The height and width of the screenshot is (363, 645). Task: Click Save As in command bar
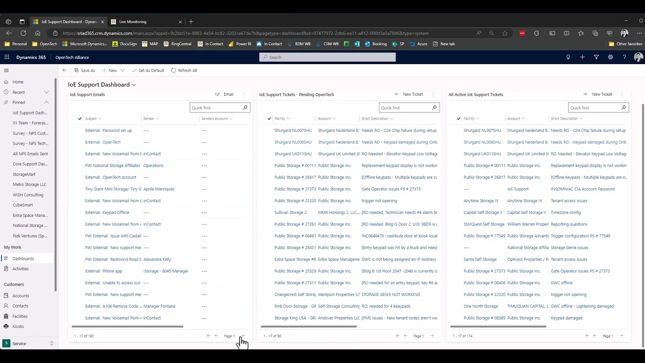(x=84, y=71)
